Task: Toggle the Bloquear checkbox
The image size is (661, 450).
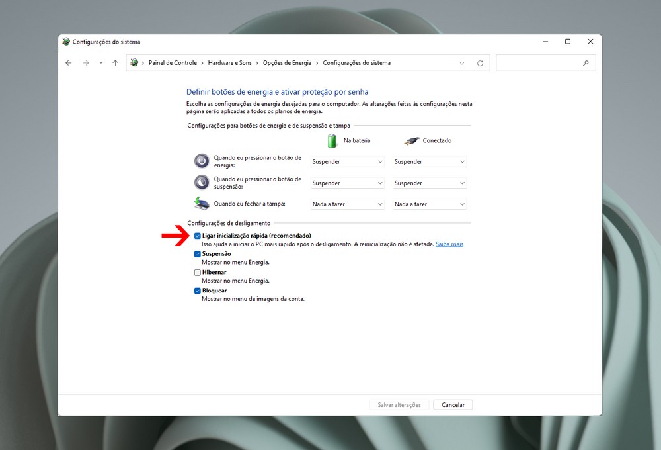Action: 198,291
